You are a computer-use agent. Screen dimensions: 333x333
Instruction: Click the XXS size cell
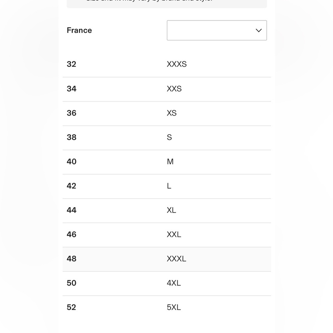174,89
